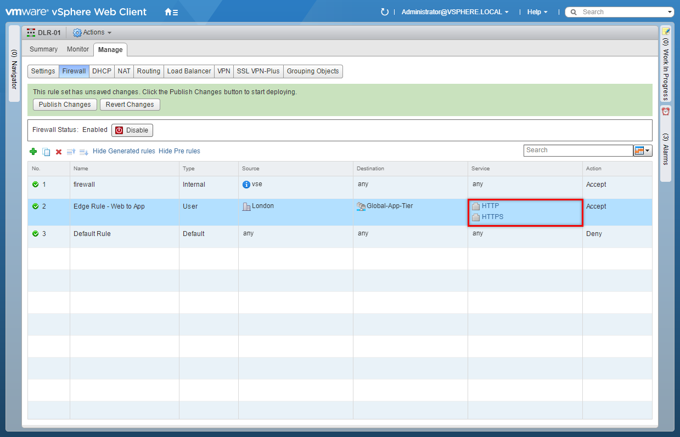Click the Publish Changes button

(x=65, y=105)
